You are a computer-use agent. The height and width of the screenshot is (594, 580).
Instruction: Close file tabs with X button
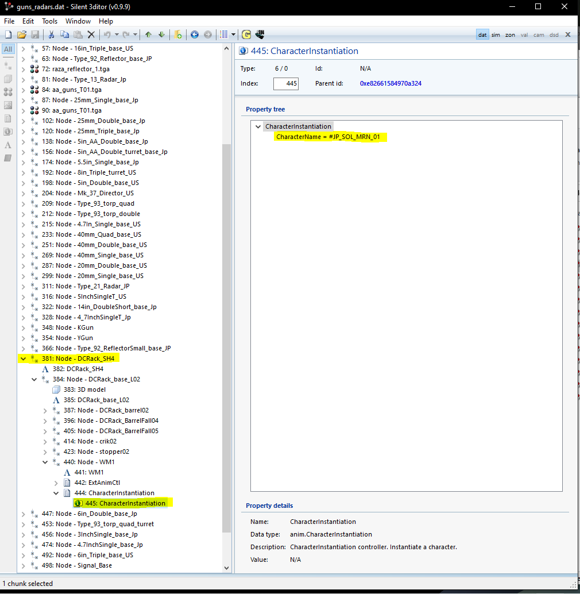568,34
